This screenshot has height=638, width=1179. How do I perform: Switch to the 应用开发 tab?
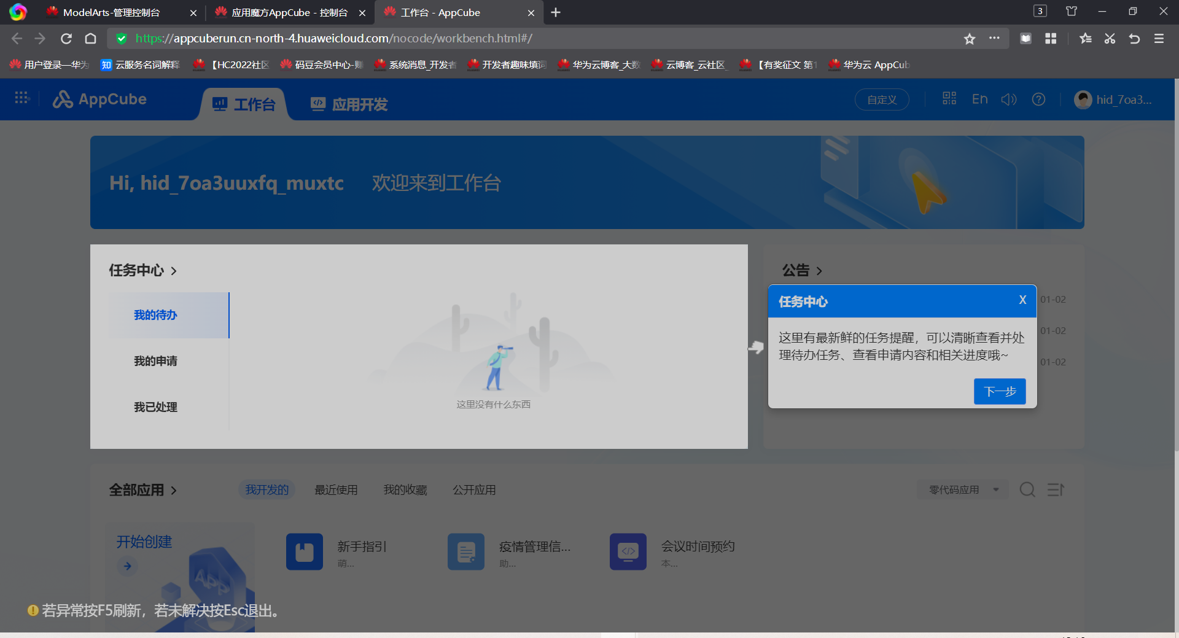point(349,104)
